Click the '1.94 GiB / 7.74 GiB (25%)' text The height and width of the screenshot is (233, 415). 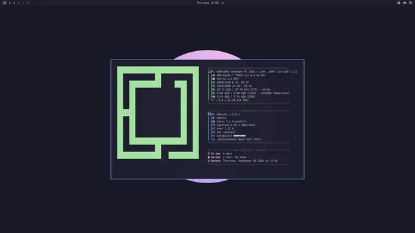(236, 96)
